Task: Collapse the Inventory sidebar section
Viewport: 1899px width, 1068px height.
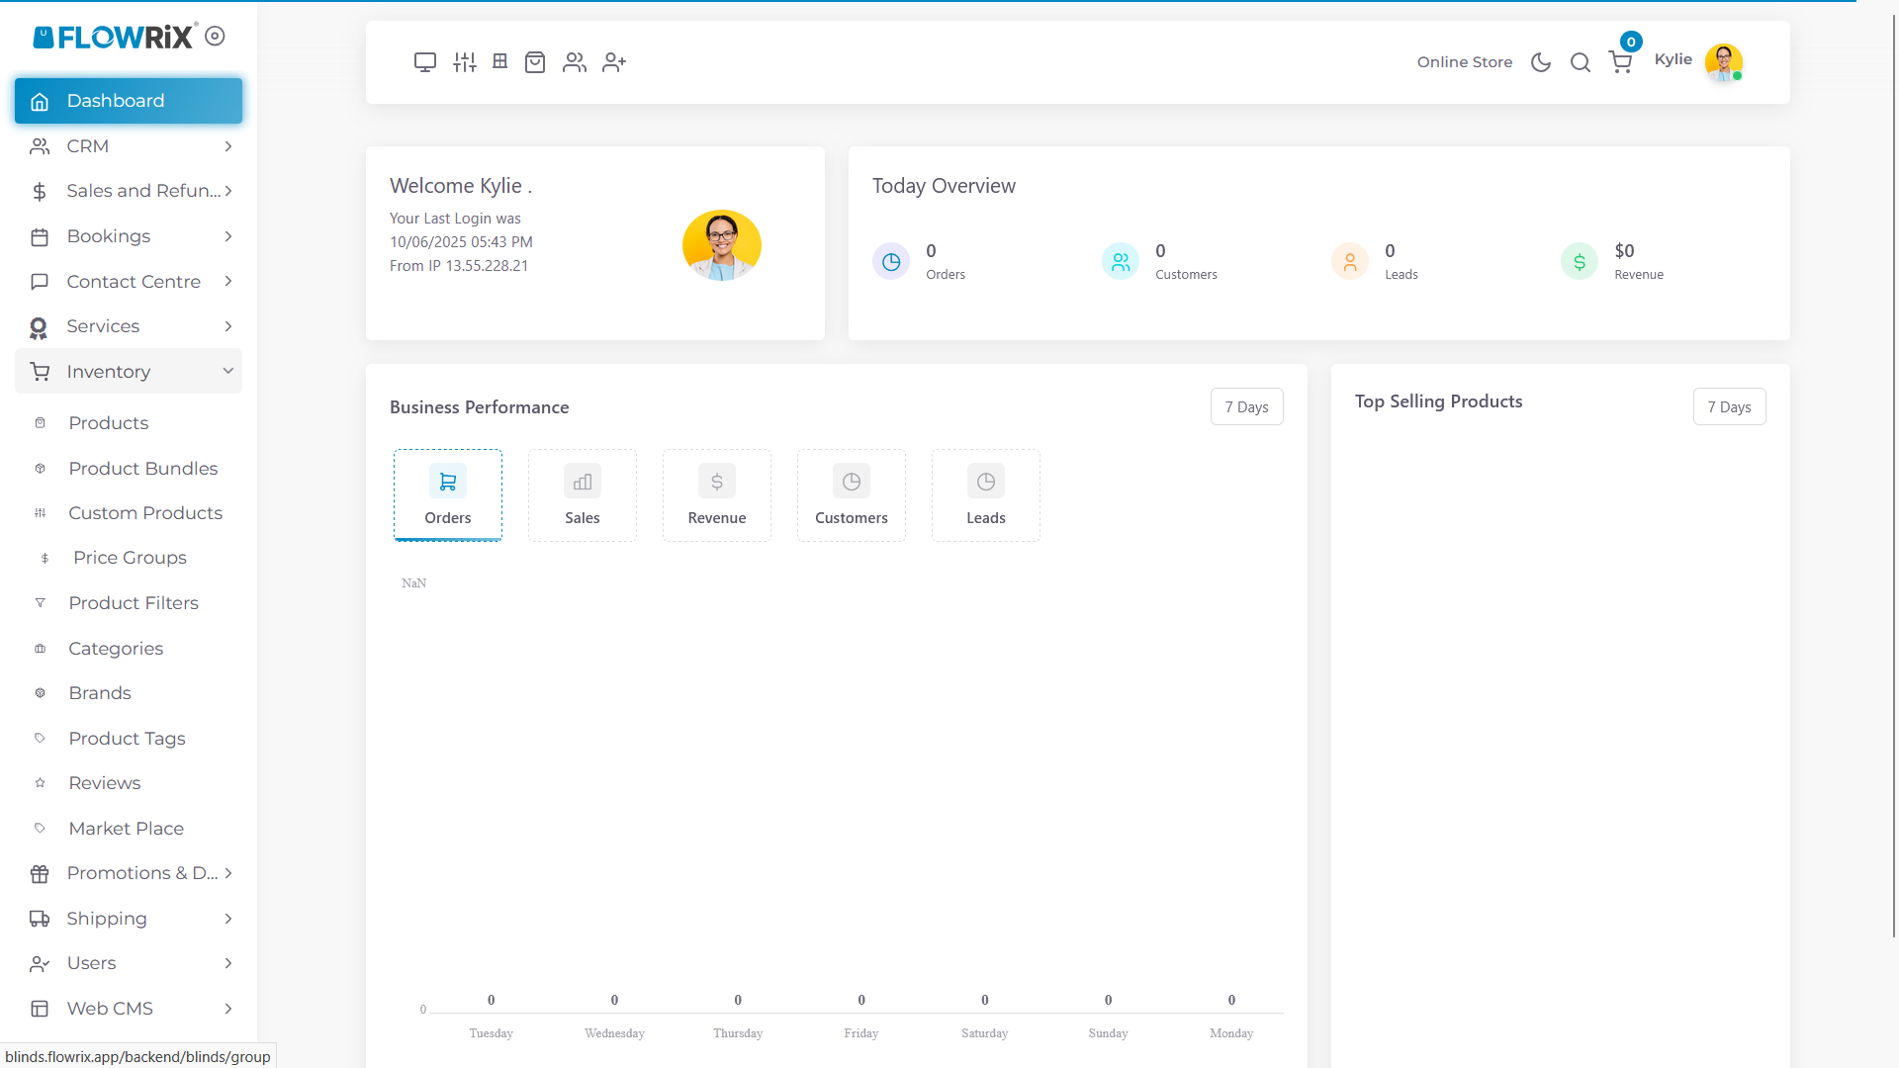Action: [129, 372]
